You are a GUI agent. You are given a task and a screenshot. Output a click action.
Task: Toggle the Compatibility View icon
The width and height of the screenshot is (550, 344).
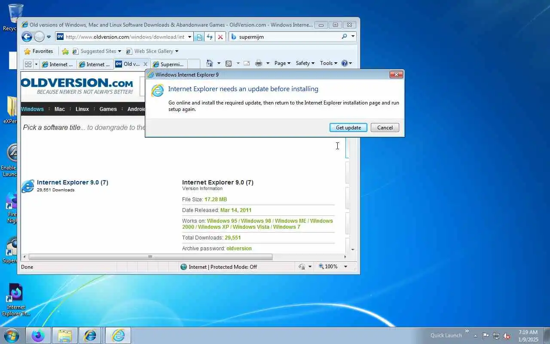(x=199, y=37)
